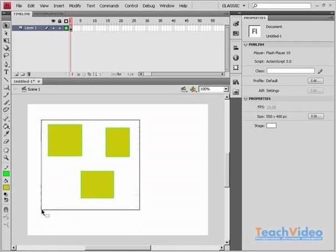Toggle lock dot for Layer 1
Screen dimensions: 336x252
click(x=60, y=27)
